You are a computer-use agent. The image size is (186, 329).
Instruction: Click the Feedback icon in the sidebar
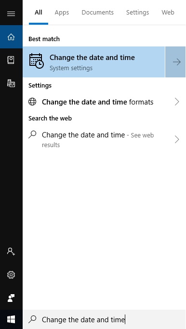pyautogui.click(x=11, y=298)
